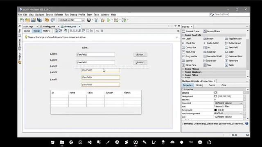Click the Preview Design icon
The image size is (262, 147).
(65, 31)
